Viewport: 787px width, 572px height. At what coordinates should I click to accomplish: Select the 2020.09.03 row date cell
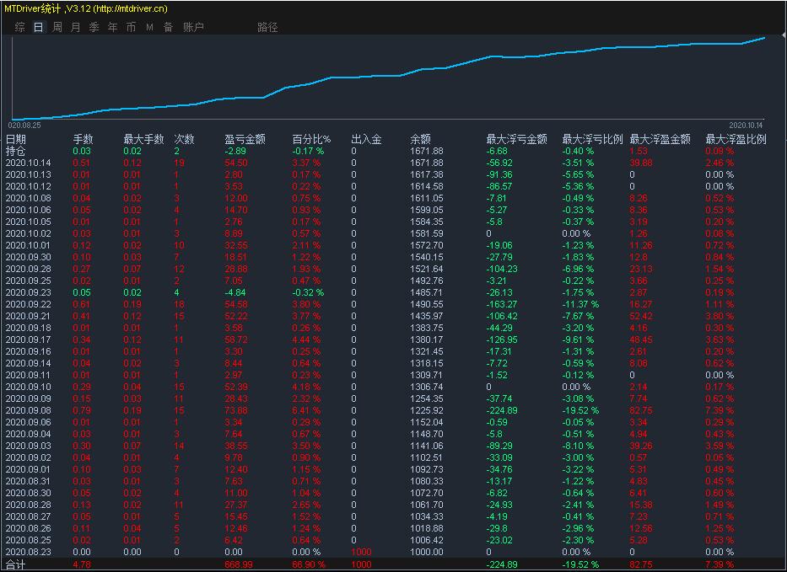[x=28, y=446]
